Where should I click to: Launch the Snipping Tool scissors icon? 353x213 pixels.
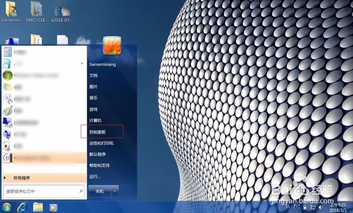7,99
